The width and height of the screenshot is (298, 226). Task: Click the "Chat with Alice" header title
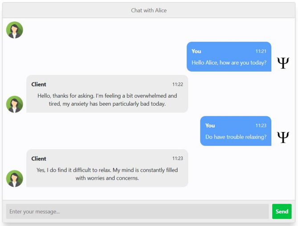[149, 10]
